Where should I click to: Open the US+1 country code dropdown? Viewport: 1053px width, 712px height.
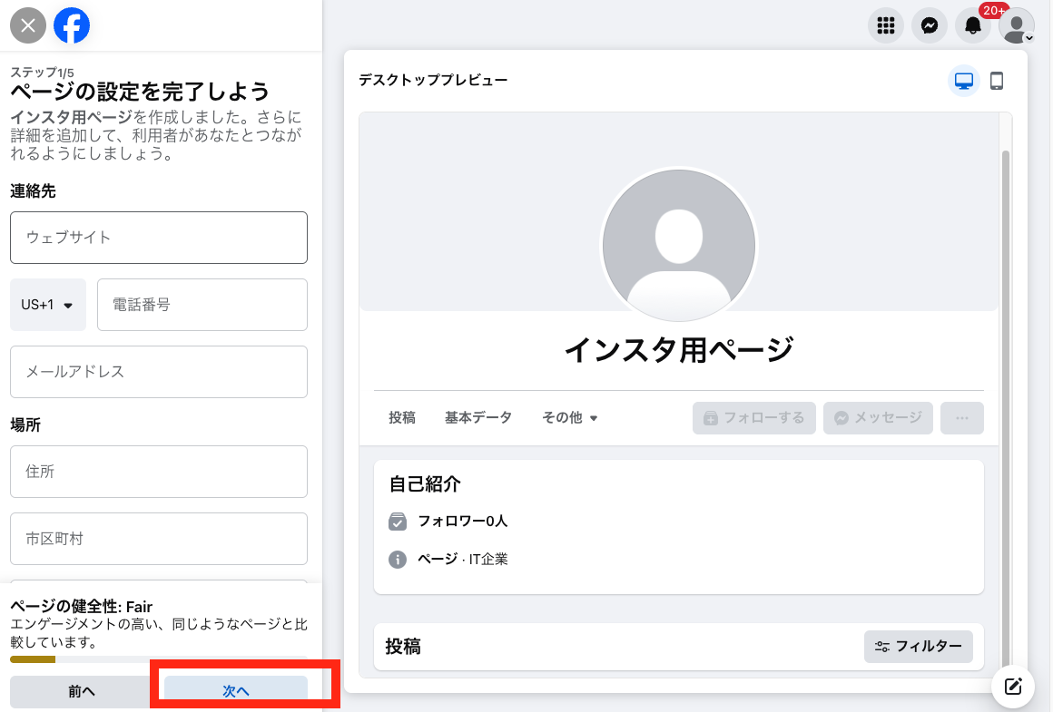tap(47, 305)
